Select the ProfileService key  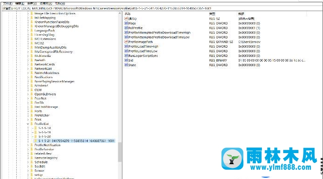click(x=44, y=149)
